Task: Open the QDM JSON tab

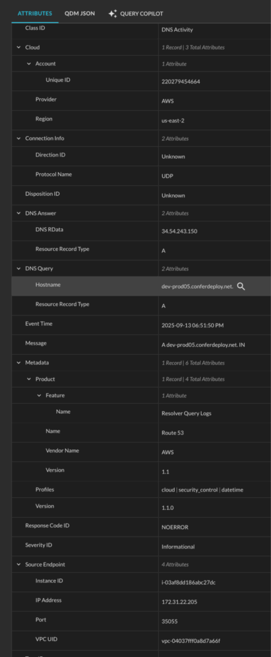Action: [80, 13]
